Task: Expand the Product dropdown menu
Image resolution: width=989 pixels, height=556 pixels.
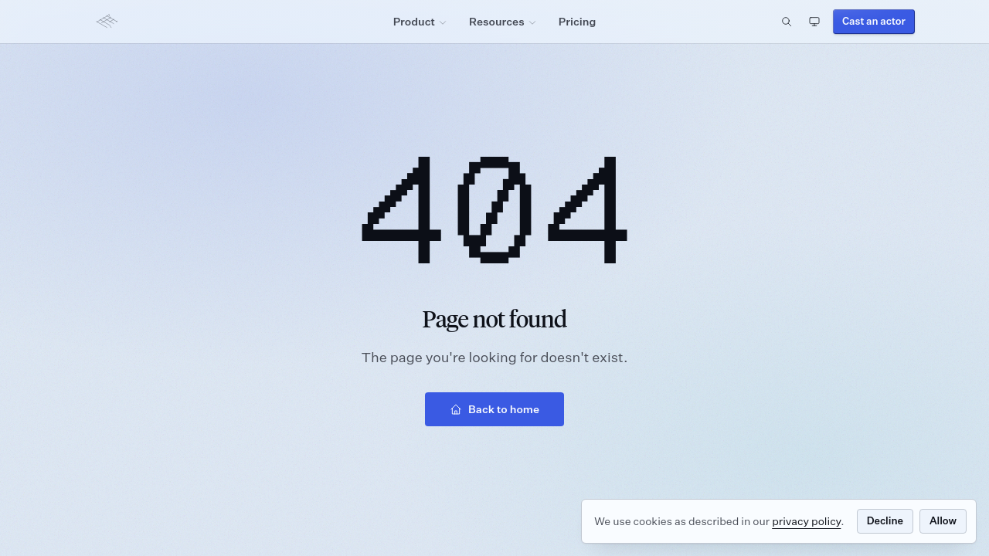Action: (420, 22)
